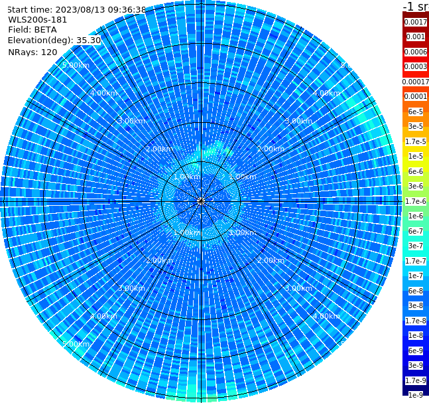Select the upper-left 2.00km range label
Screen dimensions: 429x403
point(159,149)
